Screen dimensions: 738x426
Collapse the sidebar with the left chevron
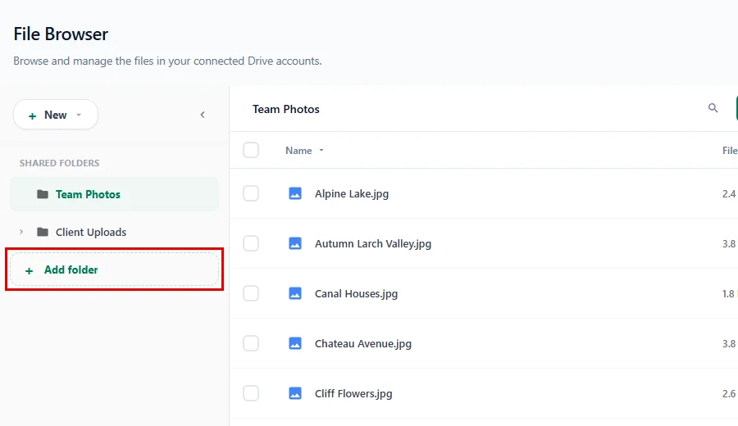[203, 115]
